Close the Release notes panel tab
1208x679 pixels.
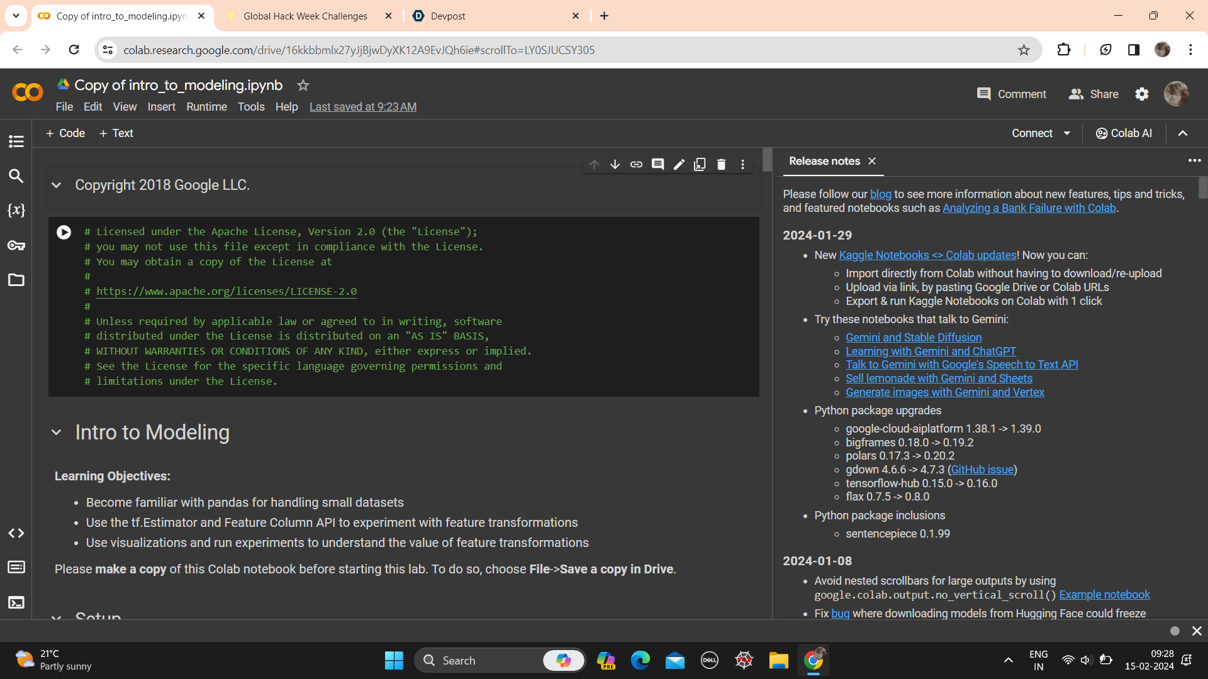pyautogui.click(x=872, y=161)
